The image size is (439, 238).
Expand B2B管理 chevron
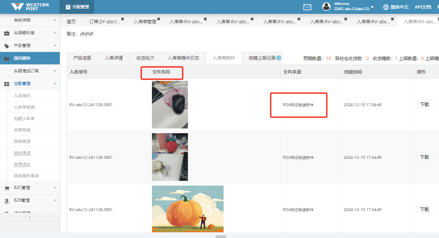point(55,200)
